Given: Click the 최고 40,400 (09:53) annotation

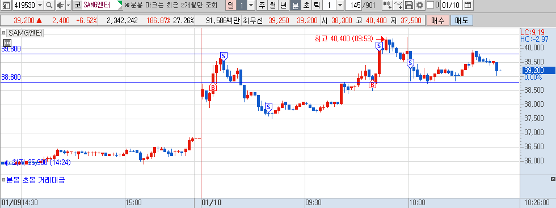Looking at the screenshot, I should (x=344, y=39).
